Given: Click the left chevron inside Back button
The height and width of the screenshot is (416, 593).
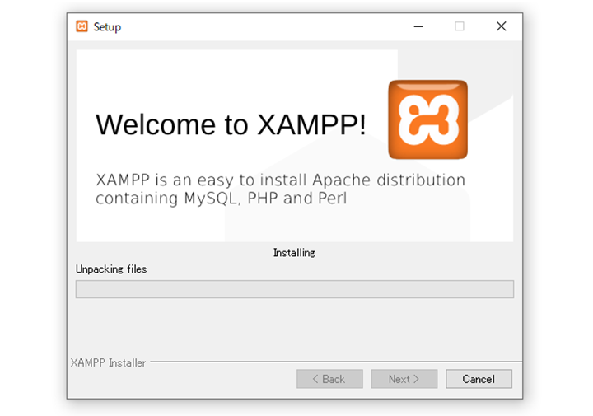Looking at the screenshot, I should (x=315, y=379).
